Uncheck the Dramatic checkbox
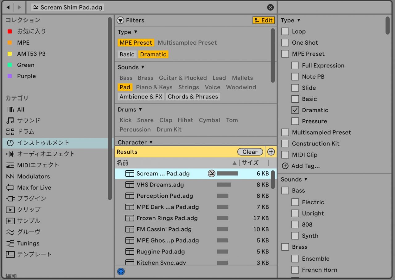The width and height of the screenshot is (395, 280). pyautogui.click(x=295, y=110)
